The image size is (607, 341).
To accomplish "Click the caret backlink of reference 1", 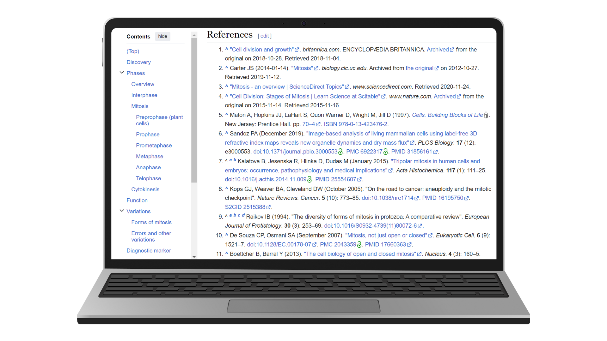I will point(226,49).
